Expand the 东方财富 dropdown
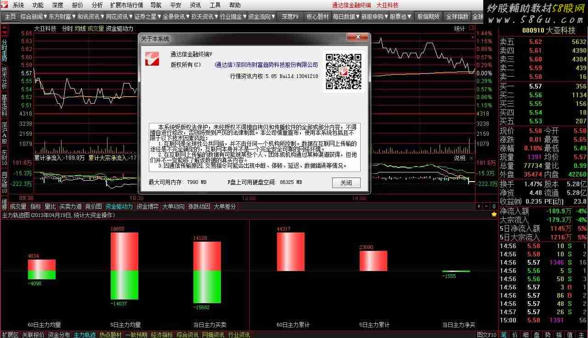 [x=62, y=17]
